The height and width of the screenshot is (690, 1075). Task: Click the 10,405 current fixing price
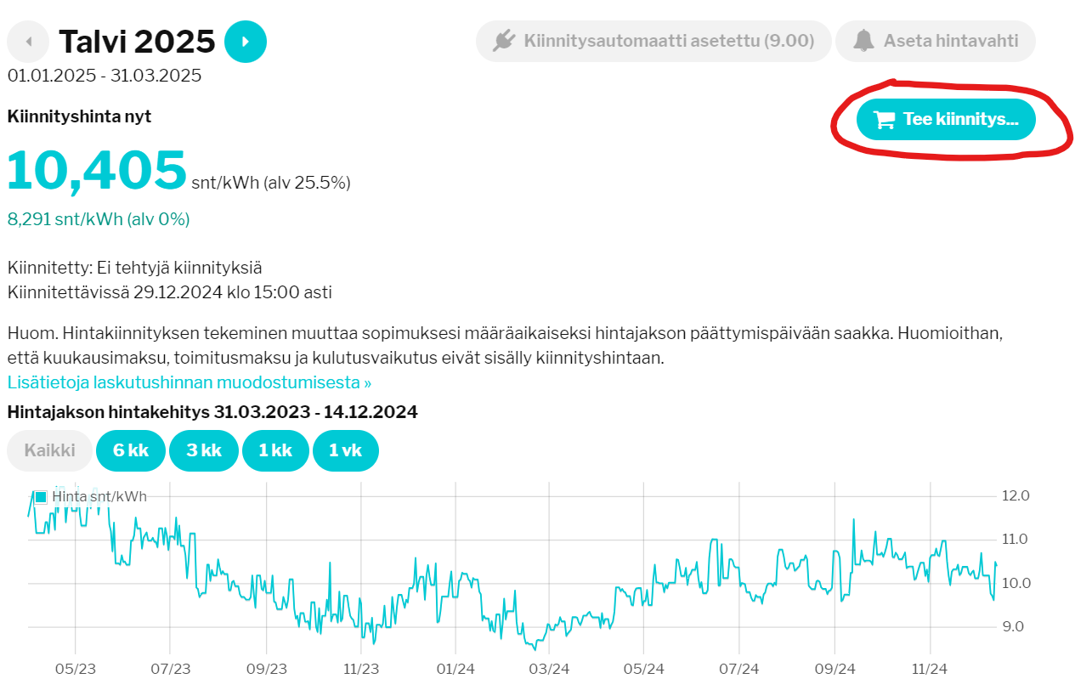[x=97, y=170]
